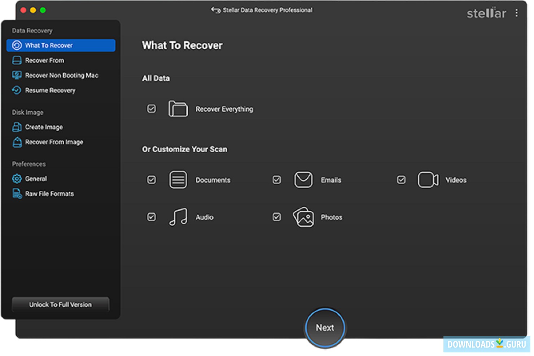This screenshot has height=356, width=534.
Task: Disable the Videos checkbox
Action: pyautogui.click(x=401, y=180)
